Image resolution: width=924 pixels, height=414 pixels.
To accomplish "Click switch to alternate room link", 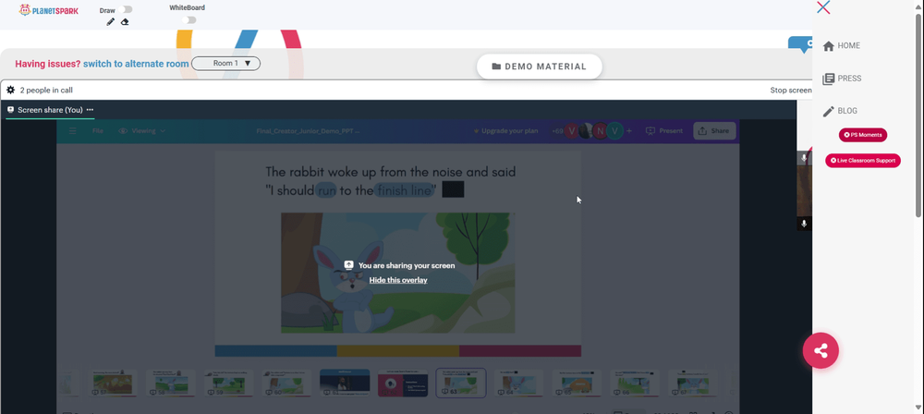I will [136, 64].
